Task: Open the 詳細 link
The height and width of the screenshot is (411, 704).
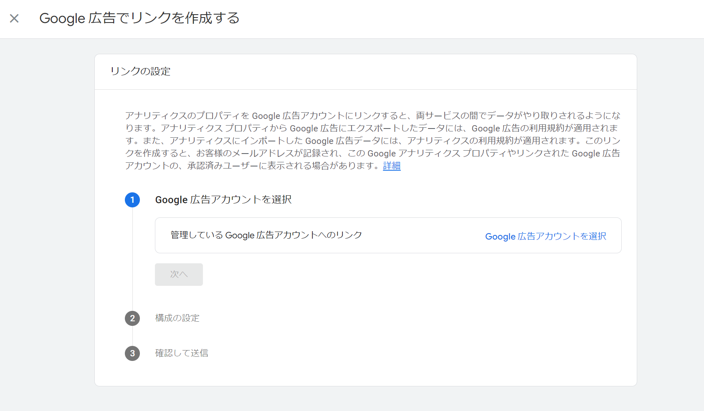Action: pos(392,166)
